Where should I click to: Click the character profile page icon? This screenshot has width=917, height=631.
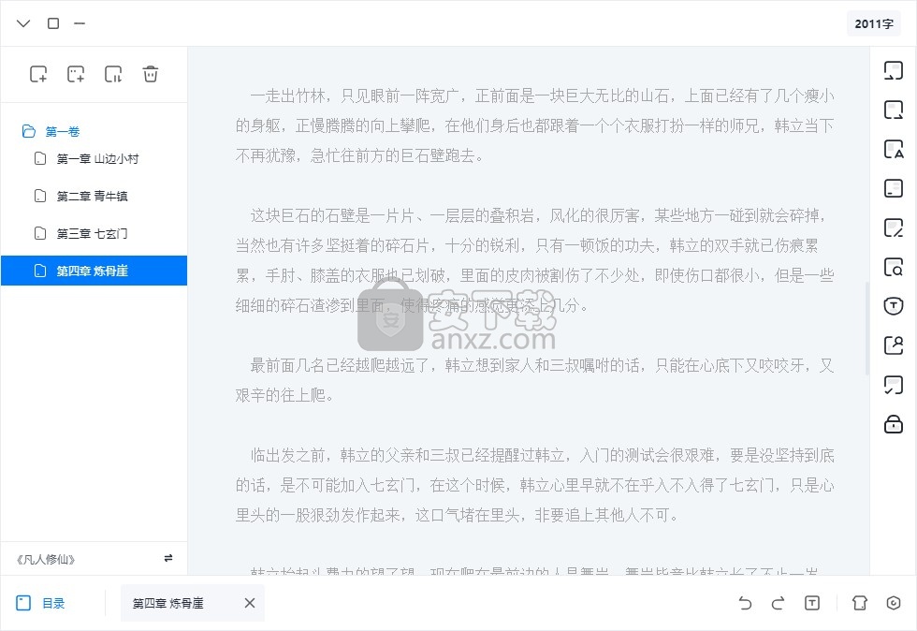[x=893, y=345]
